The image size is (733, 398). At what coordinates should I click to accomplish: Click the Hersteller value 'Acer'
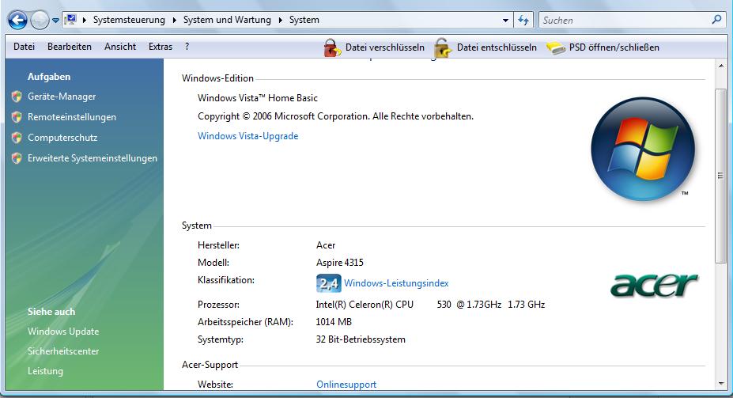pyautogui.click(x=326, y=245)
